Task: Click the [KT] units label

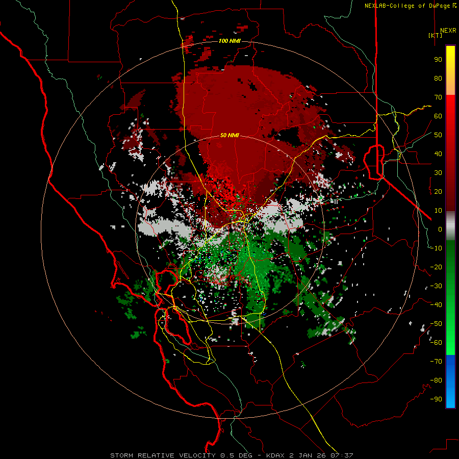Action: 436,35
